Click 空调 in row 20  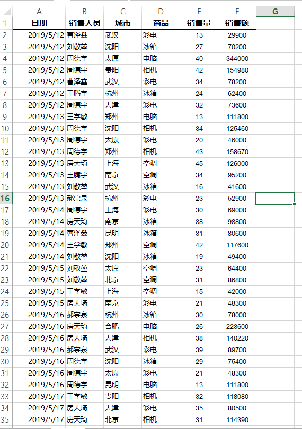point(161,245)
